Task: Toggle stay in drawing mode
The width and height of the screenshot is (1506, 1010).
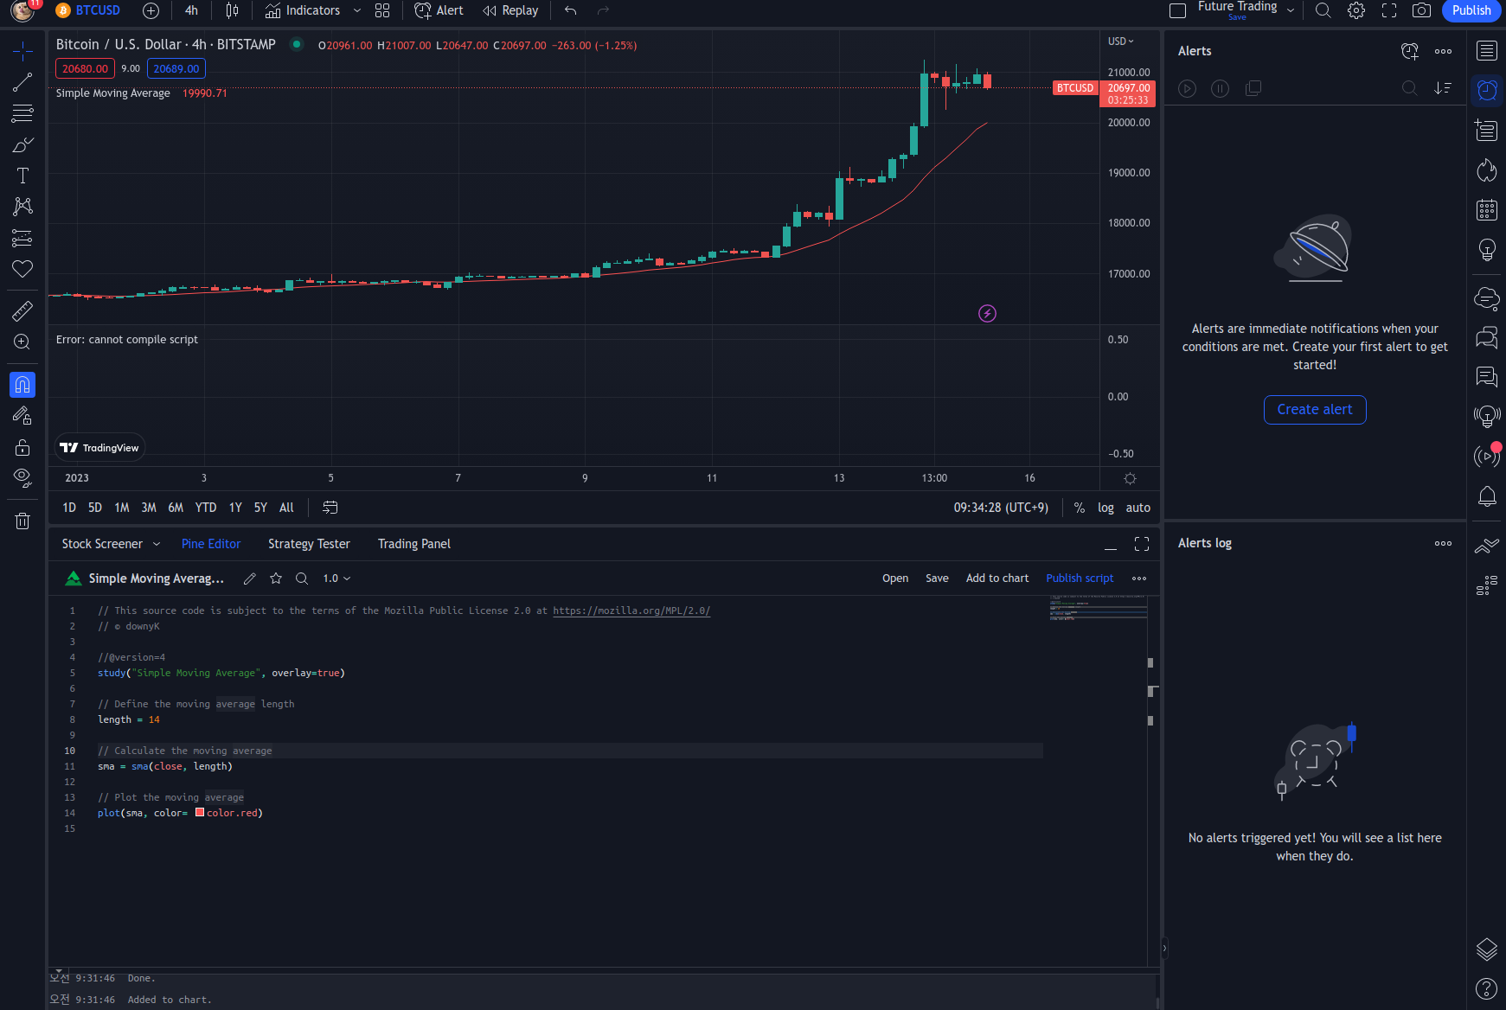Action: coord(22,416)
